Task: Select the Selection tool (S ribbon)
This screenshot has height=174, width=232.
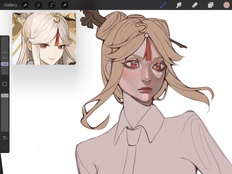Action: [52, 5]
